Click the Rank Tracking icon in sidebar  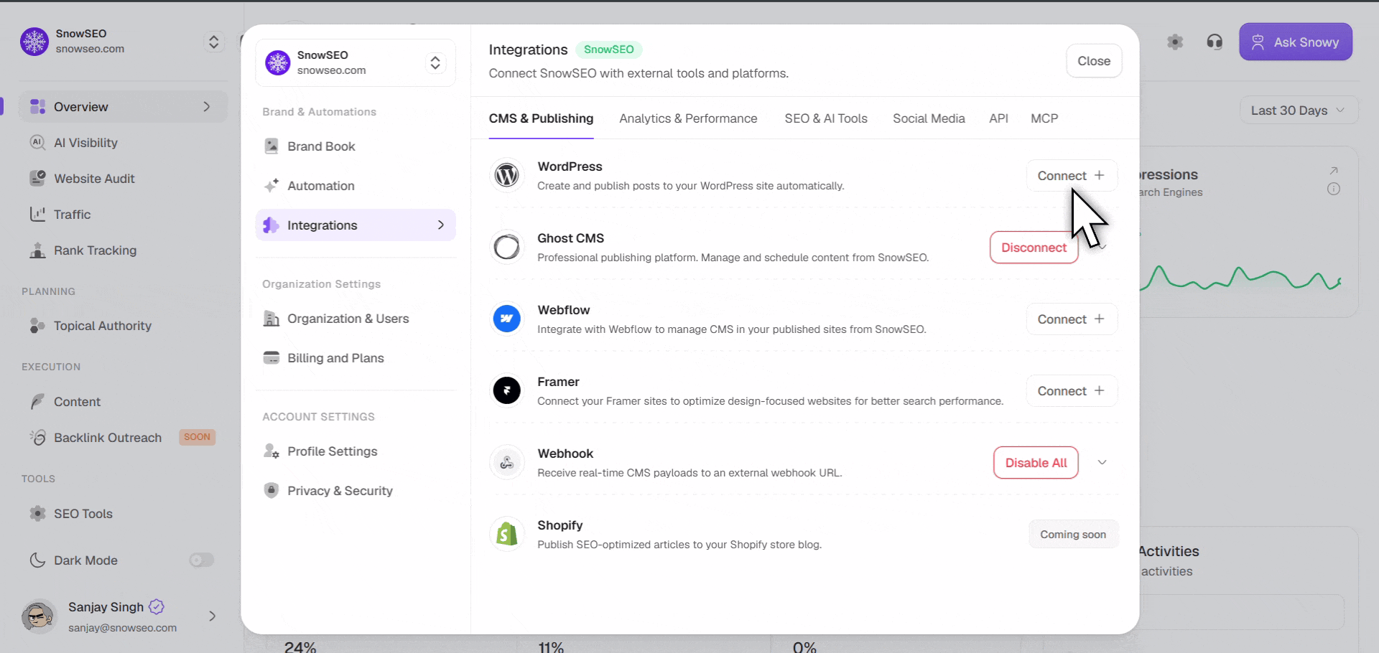pyautogui.click(x=37, y=250)
